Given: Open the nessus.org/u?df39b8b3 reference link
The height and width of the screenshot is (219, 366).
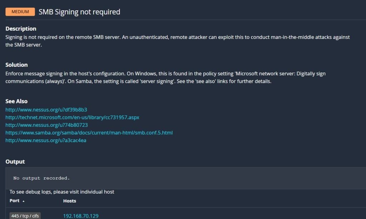Looking at the screenshot, I should (x=46, y=110).
